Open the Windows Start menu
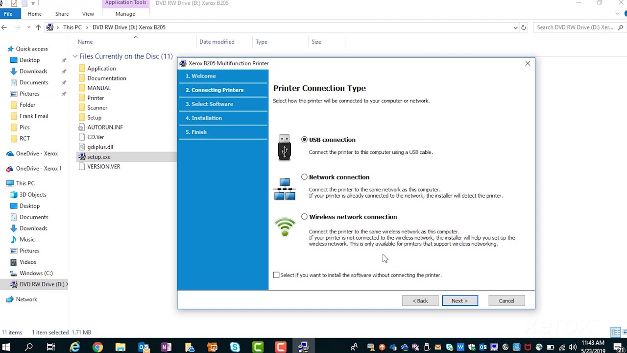Viewport: 627px width, 353px height. 6,347
